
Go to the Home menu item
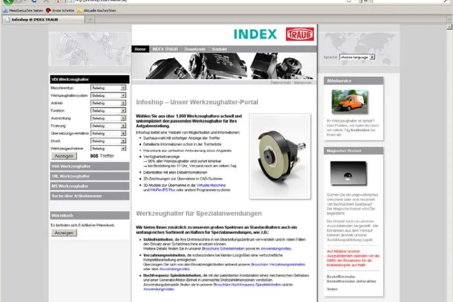[140, 49]
